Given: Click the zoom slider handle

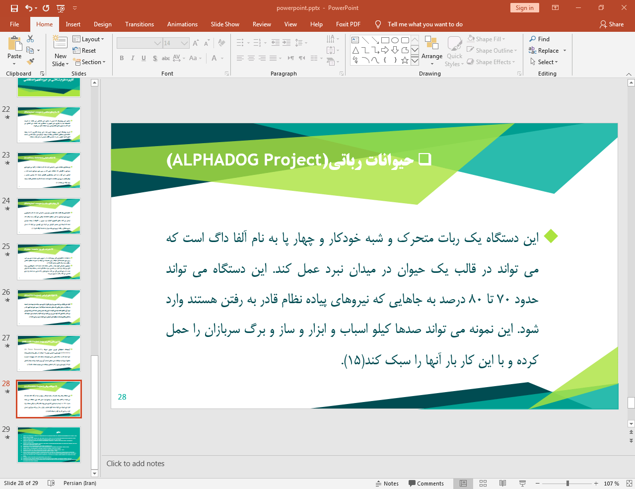Looking at the screenshot, I should tap(567, 484).
